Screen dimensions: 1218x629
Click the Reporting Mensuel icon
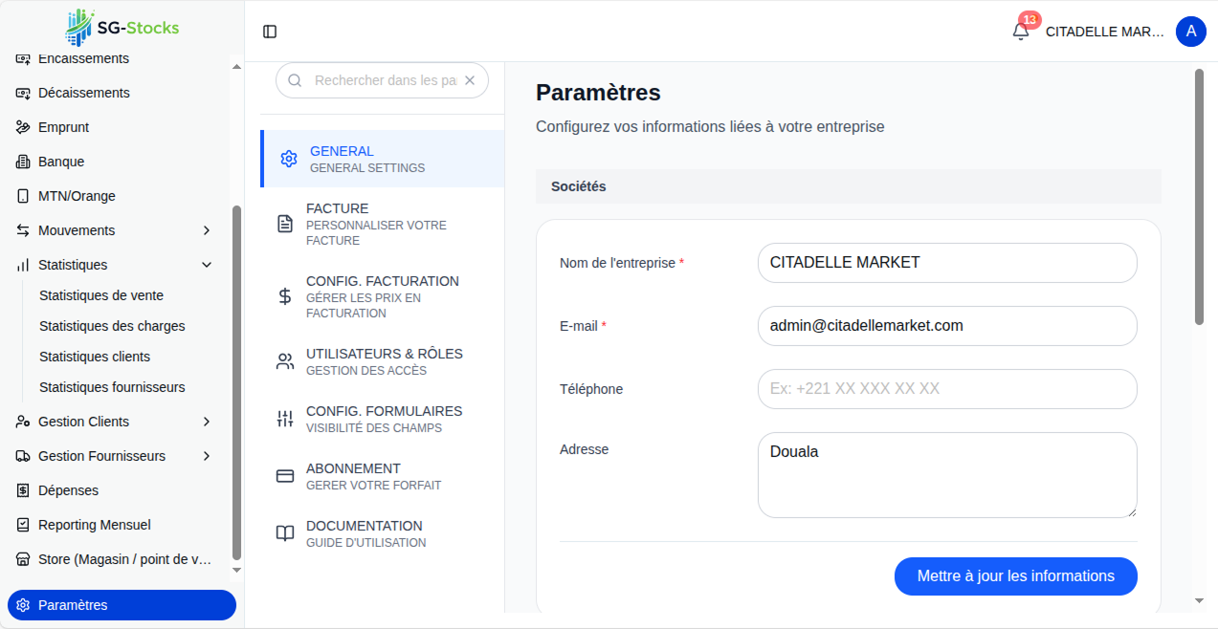point(23,525)
